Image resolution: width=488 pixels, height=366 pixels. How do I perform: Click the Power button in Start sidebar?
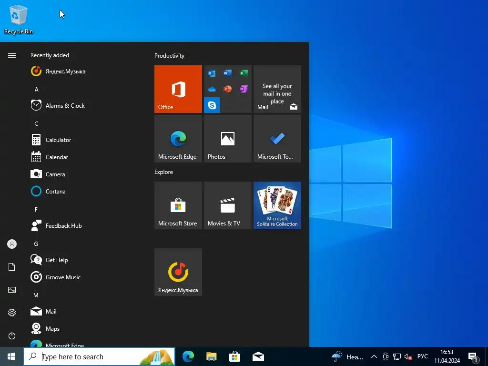(x=12, y=335)
